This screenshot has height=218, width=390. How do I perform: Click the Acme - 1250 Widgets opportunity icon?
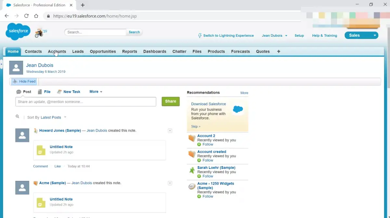coord(192,186)
